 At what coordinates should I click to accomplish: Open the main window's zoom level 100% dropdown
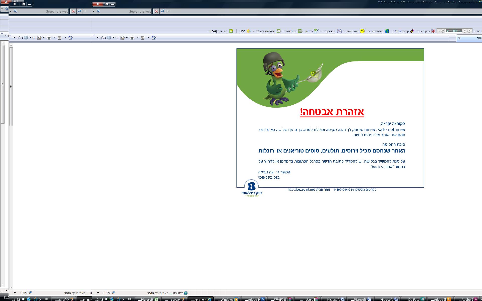[x=98, y=293]
